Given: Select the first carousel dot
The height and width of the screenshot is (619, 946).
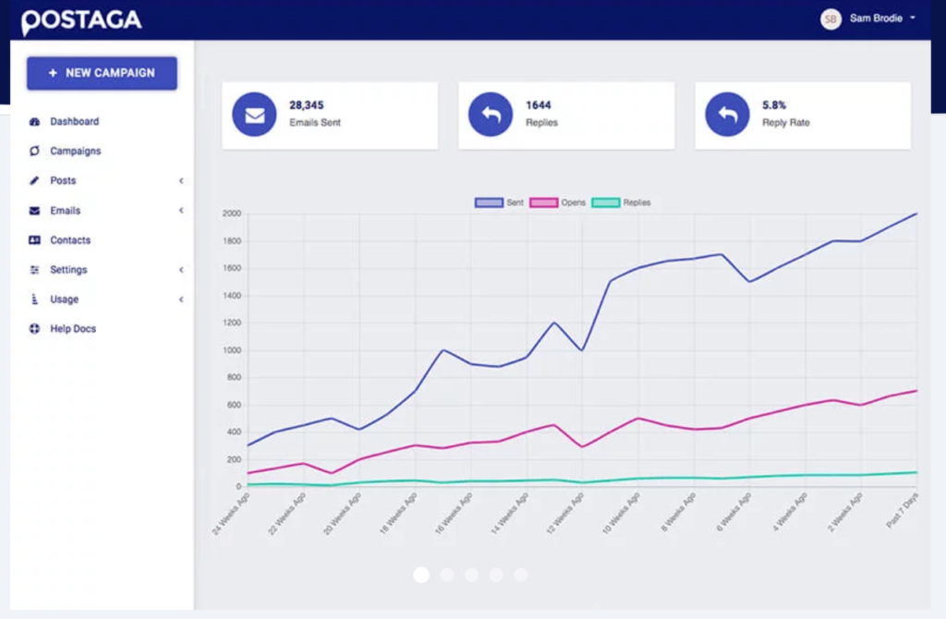Looking at the screenshot, I should [421, 575].
